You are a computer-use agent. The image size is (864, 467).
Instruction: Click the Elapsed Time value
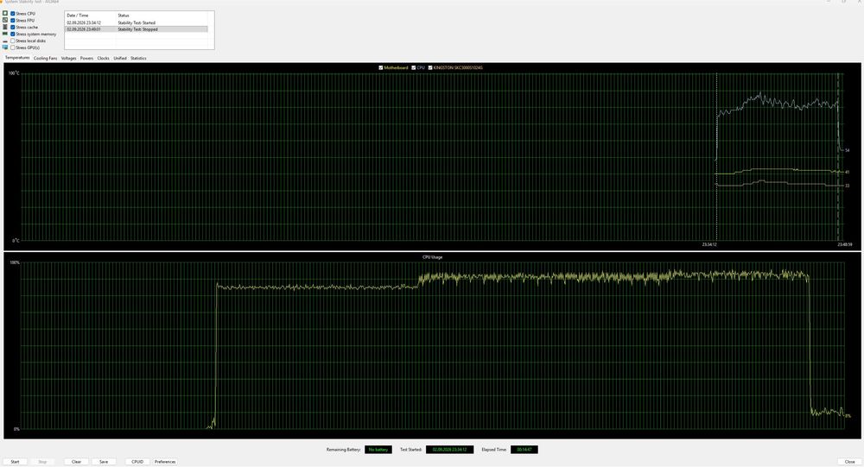[x=524, y=450]
